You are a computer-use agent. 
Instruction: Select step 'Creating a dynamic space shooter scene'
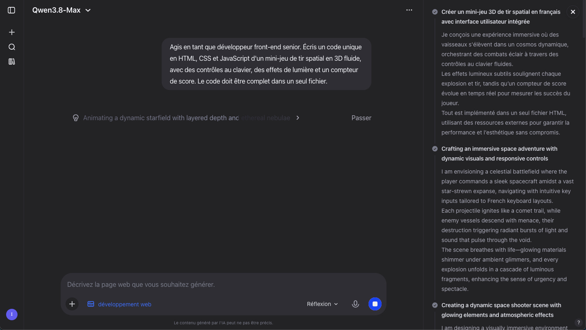[x=501, y=310]
